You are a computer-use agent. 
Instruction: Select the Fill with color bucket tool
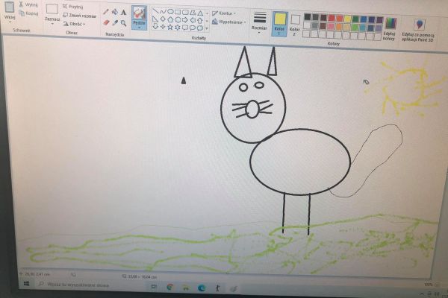(114, 13)
